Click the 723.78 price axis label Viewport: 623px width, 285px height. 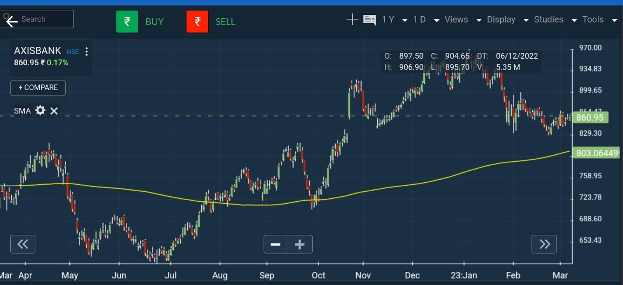(590, 197)
